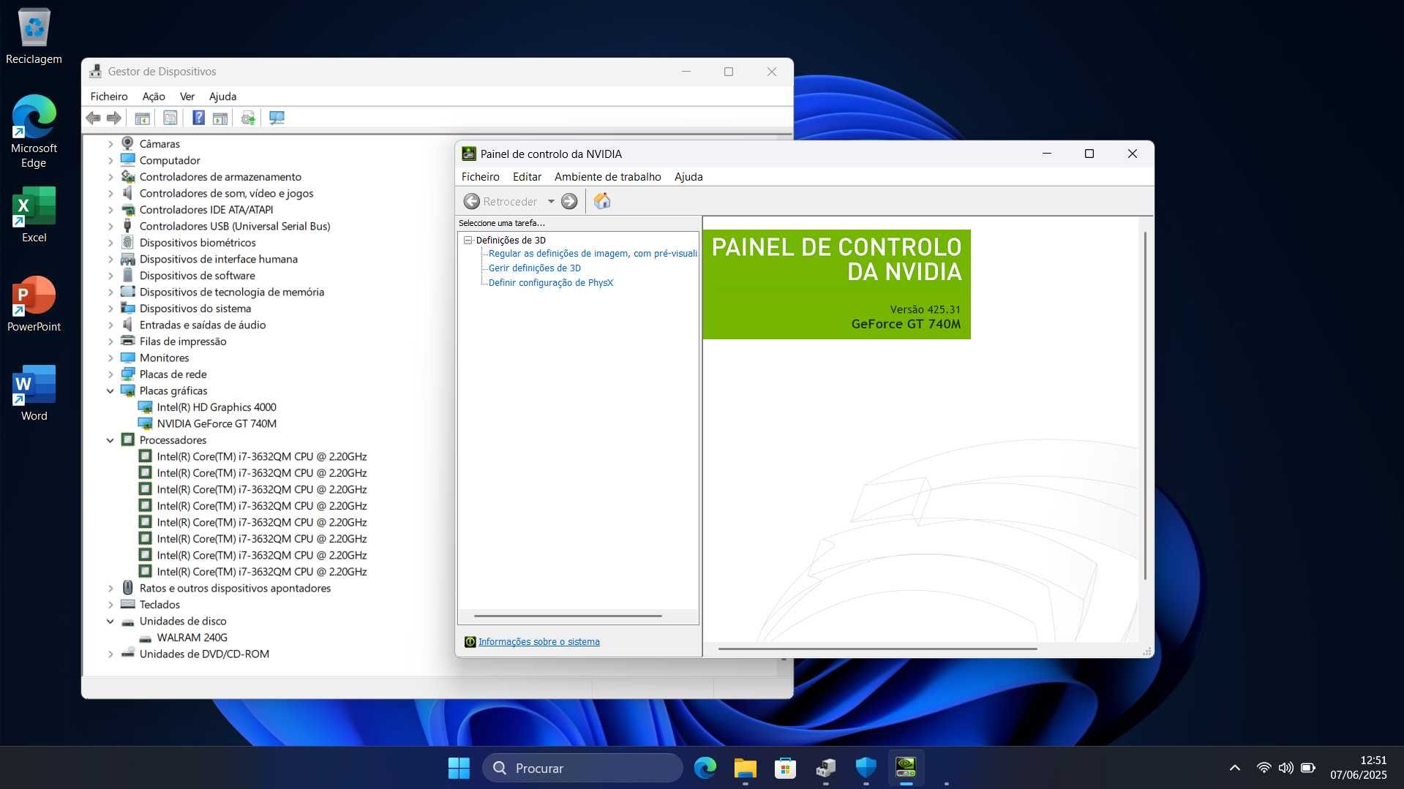Click the Procurar search box on taskbar
The height and width of the screenshot is (789, 1404).
pyautogui.click(x=582, y=768)
